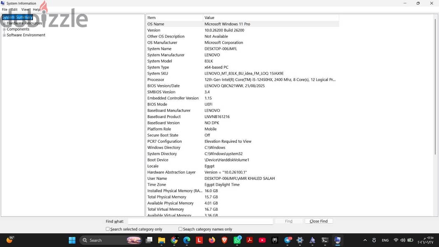This screenshot has height=247, width=439.
Task: Open the taskbar clock and date
Action: coord(426,240)
